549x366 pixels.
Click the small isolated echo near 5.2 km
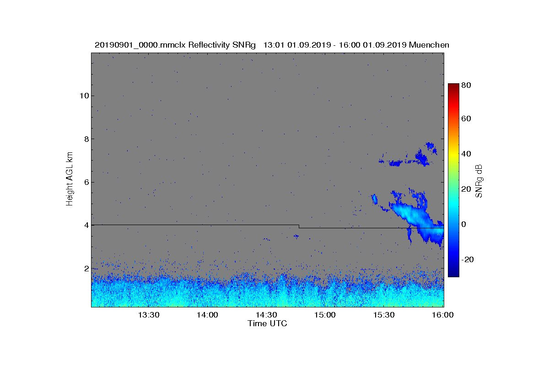(374, 199)
